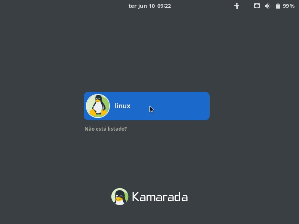Click the battery status icon
Image resolution: width=299 pixels, height=224 pixels.
point(278,6)
